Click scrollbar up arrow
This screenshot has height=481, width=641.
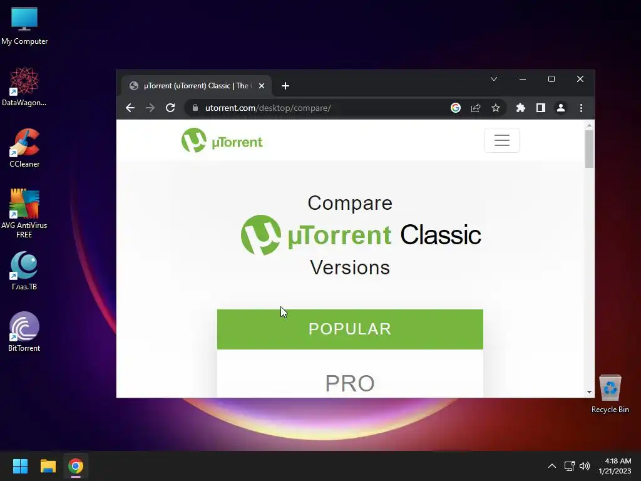click(x=589, y=125)
